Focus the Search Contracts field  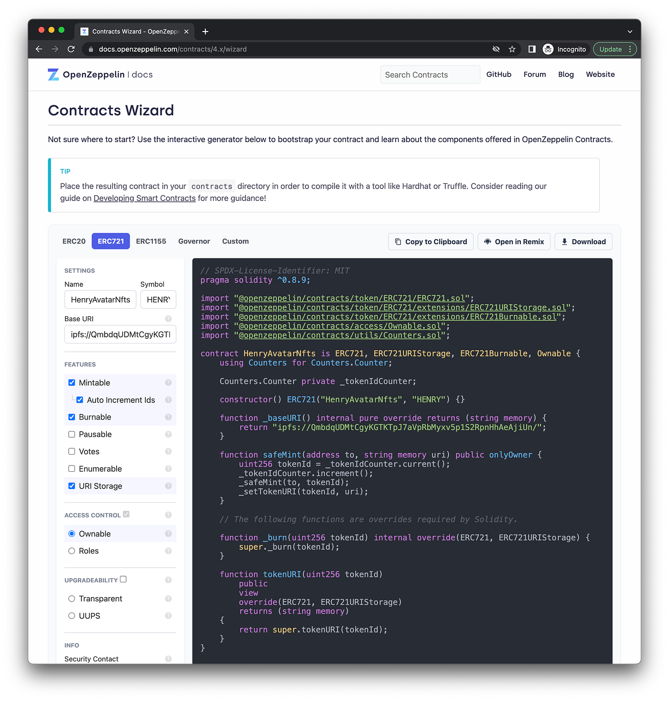click(x=430, y=75)
